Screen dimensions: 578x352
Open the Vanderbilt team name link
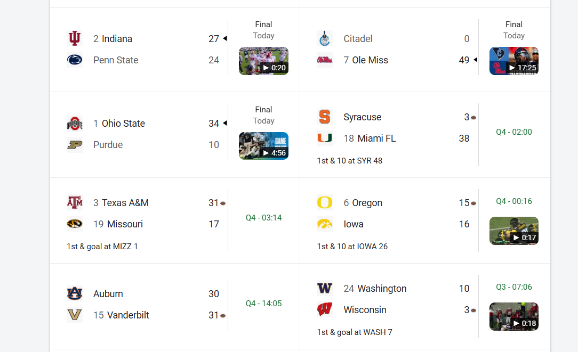coord(128,315)
